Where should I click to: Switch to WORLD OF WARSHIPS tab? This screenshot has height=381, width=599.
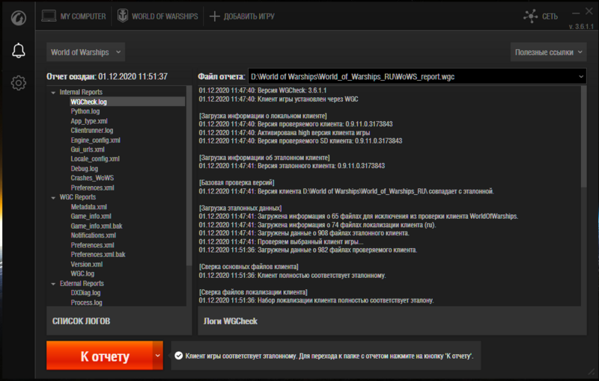coord(157,16)
